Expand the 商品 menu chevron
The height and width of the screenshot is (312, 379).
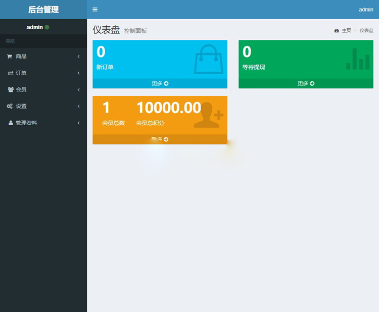78,57
